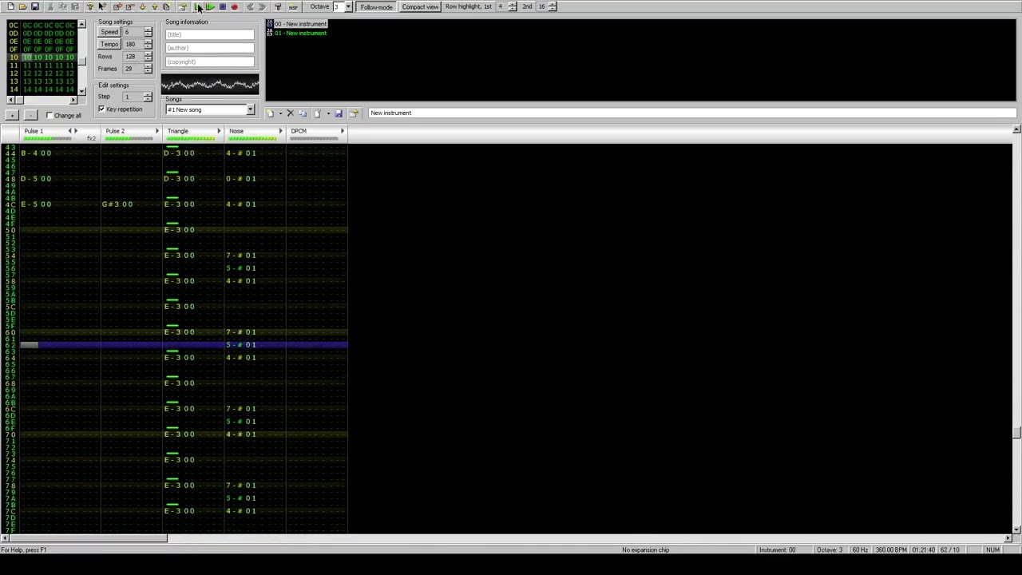Adjust the Frames count spinner
Screen dimensions: 1022x575
coord(148,69)
